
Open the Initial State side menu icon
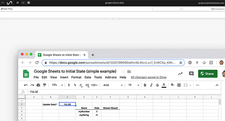pos(3,3)
